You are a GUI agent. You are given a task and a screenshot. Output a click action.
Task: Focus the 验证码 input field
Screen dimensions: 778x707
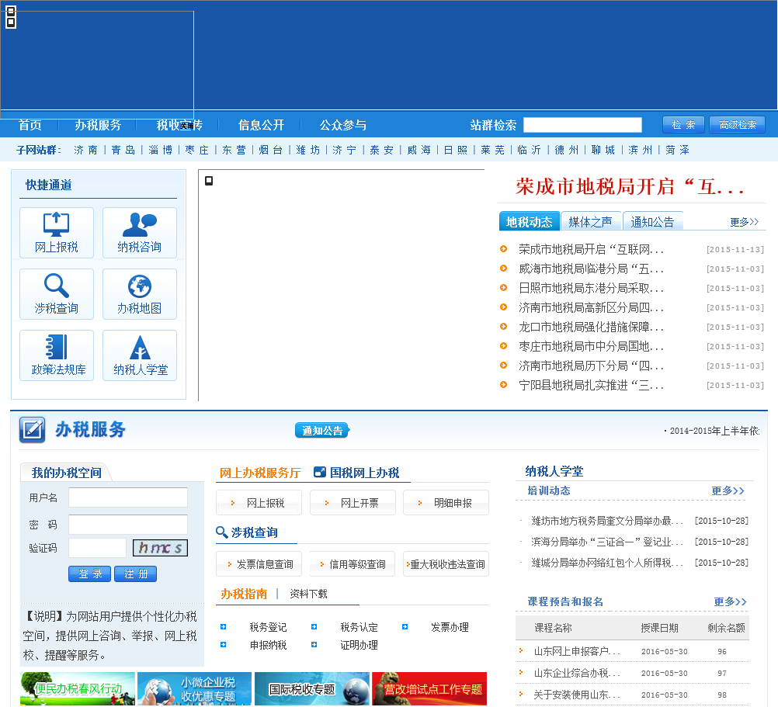97,548
